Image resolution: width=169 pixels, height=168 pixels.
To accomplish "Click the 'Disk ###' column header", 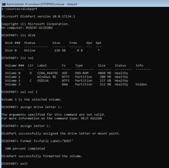I will [x=13, y=43].
